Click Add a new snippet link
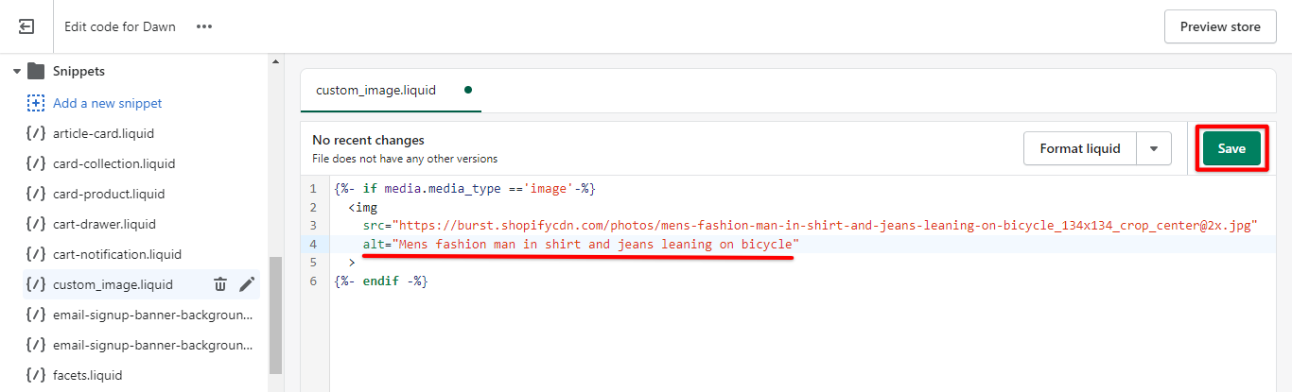The height and width of the screenshot is (392, 1292). click(107, 103)
